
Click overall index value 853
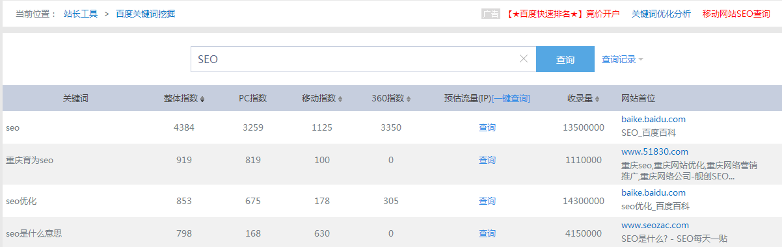tap(184, 201)
